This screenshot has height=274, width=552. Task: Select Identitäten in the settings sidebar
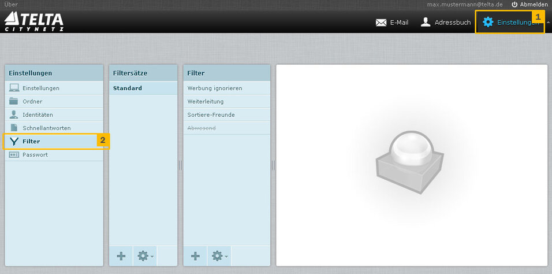54,115
